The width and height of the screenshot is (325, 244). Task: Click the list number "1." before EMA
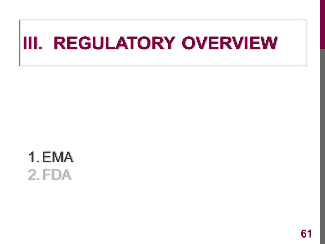coord(34,157)
